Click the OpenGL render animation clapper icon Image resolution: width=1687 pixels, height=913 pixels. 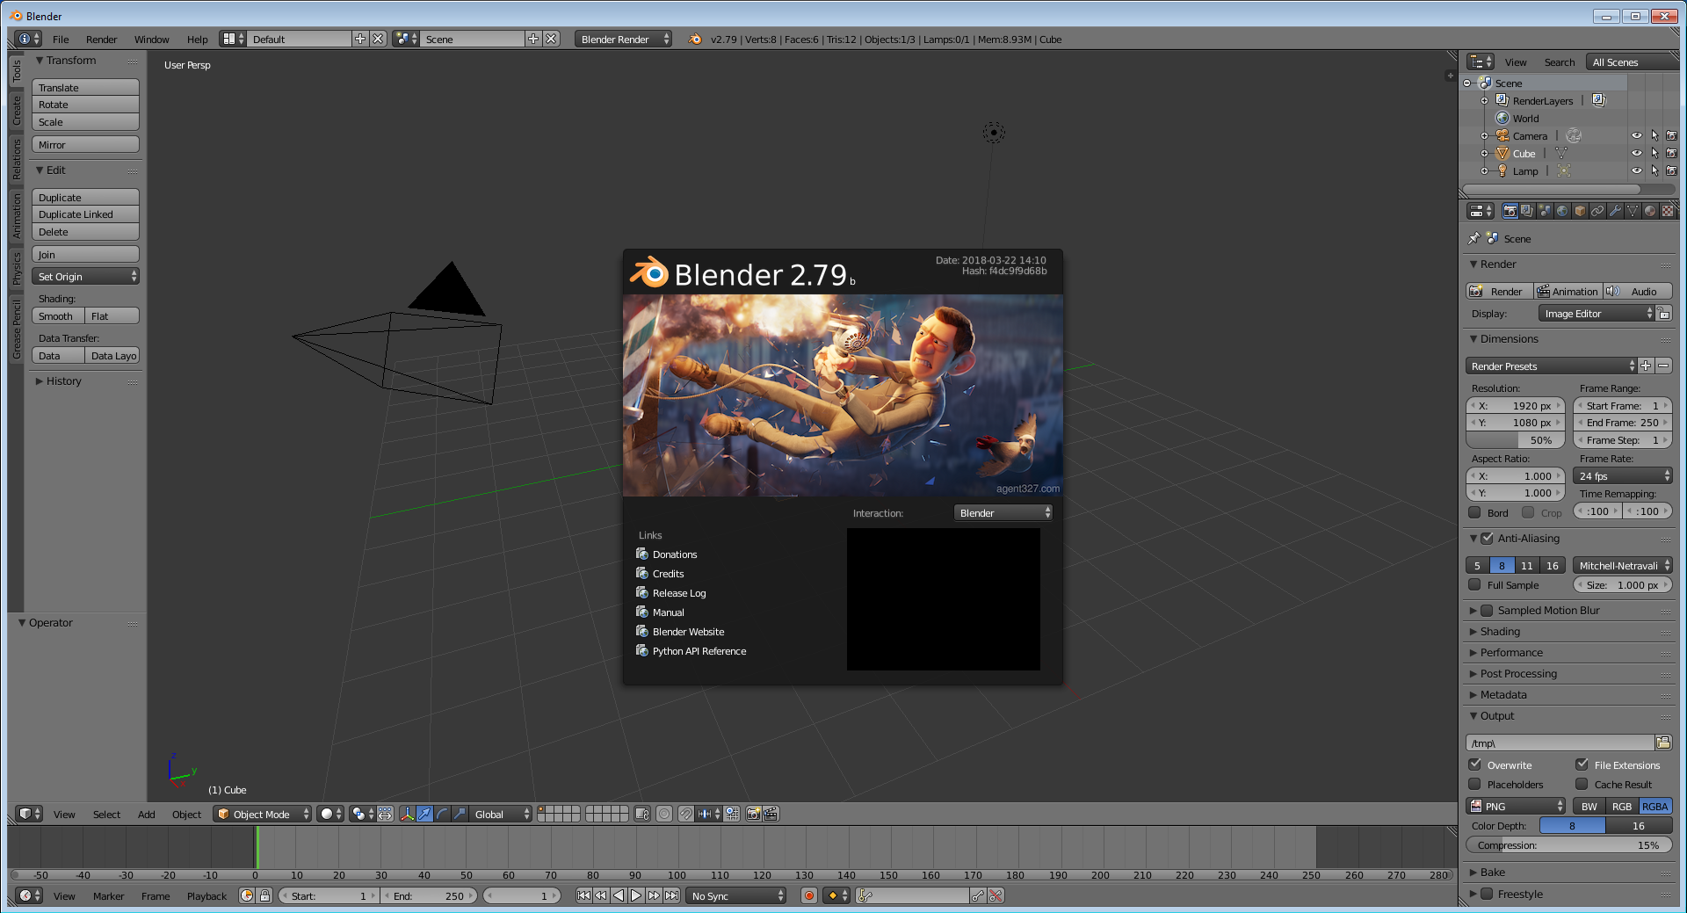point(771,814)
